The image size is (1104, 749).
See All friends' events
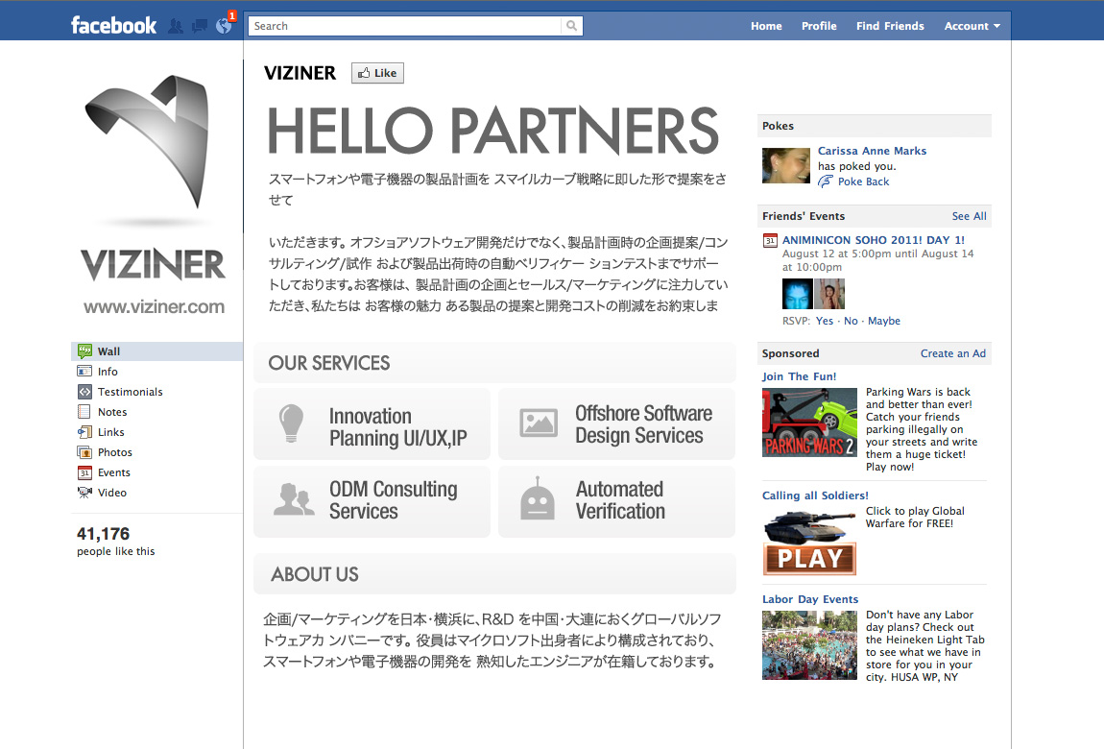point(969,216)
